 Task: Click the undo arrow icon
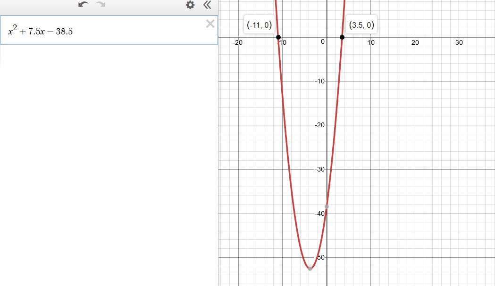[x=84, y=5]
